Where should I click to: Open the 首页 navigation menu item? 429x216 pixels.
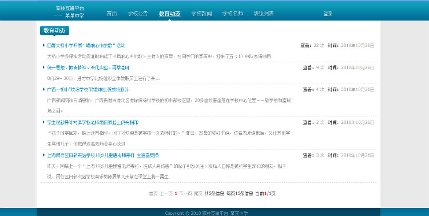(112, 13)
